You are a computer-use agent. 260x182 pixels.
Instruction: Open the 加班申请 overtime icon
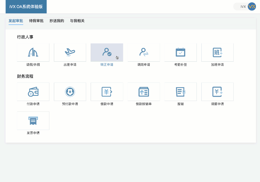217,52
